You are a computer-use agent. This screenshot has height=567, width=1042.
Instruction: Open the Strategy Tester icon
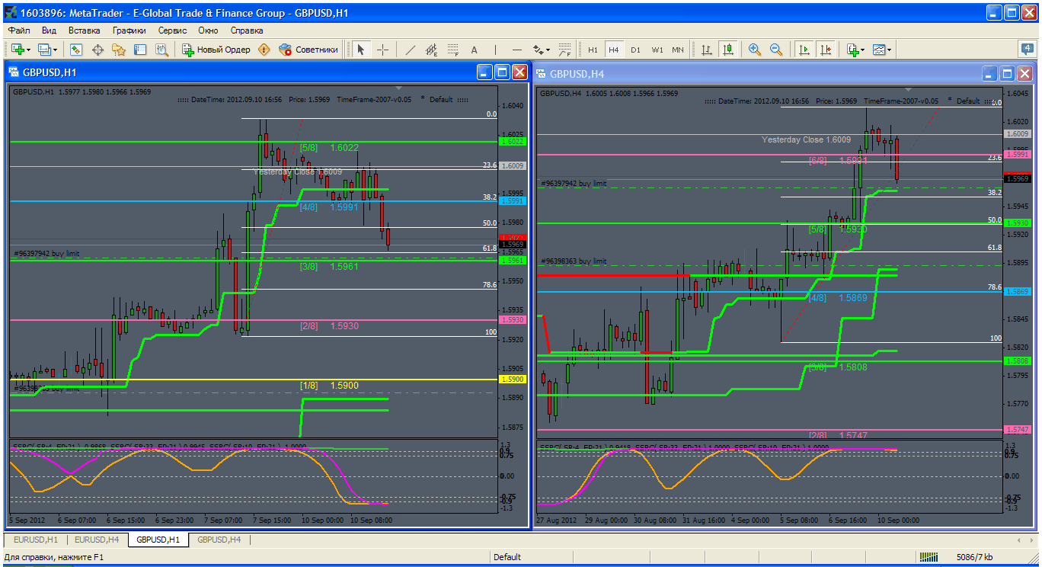click(x=161, y=50)
